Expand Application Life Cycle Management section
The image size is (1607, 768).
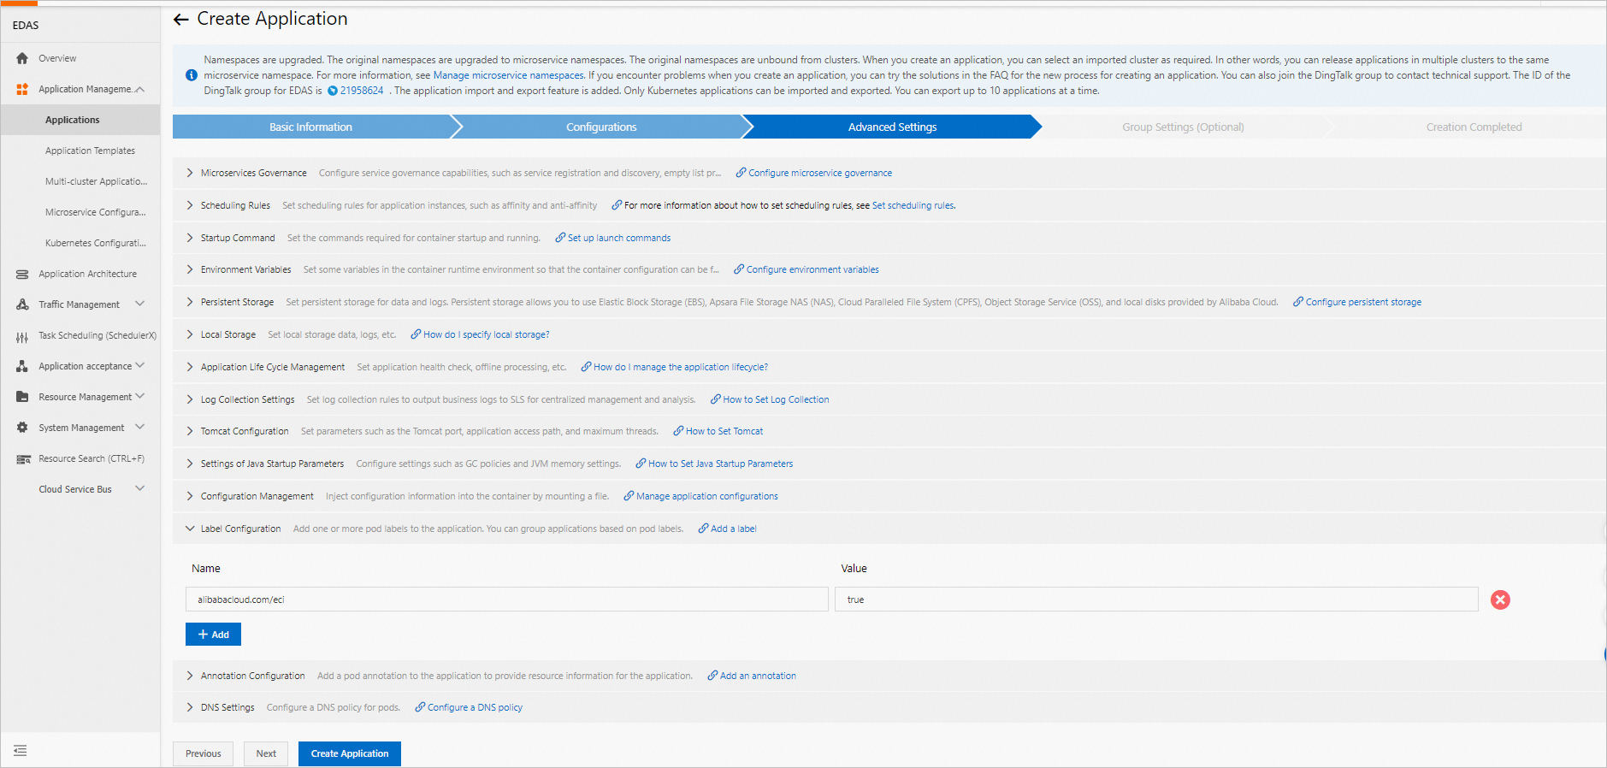190,367
